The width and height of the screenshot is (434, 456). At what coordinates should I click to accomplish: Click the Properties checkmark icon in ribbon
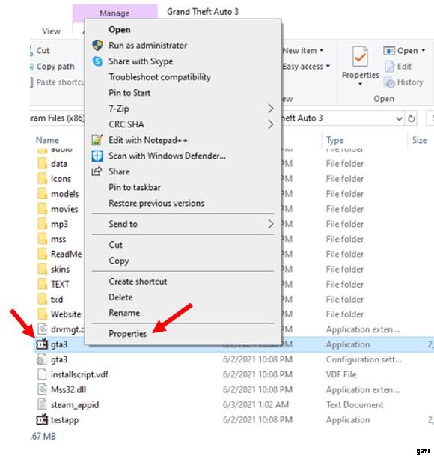tap(360, 57)
